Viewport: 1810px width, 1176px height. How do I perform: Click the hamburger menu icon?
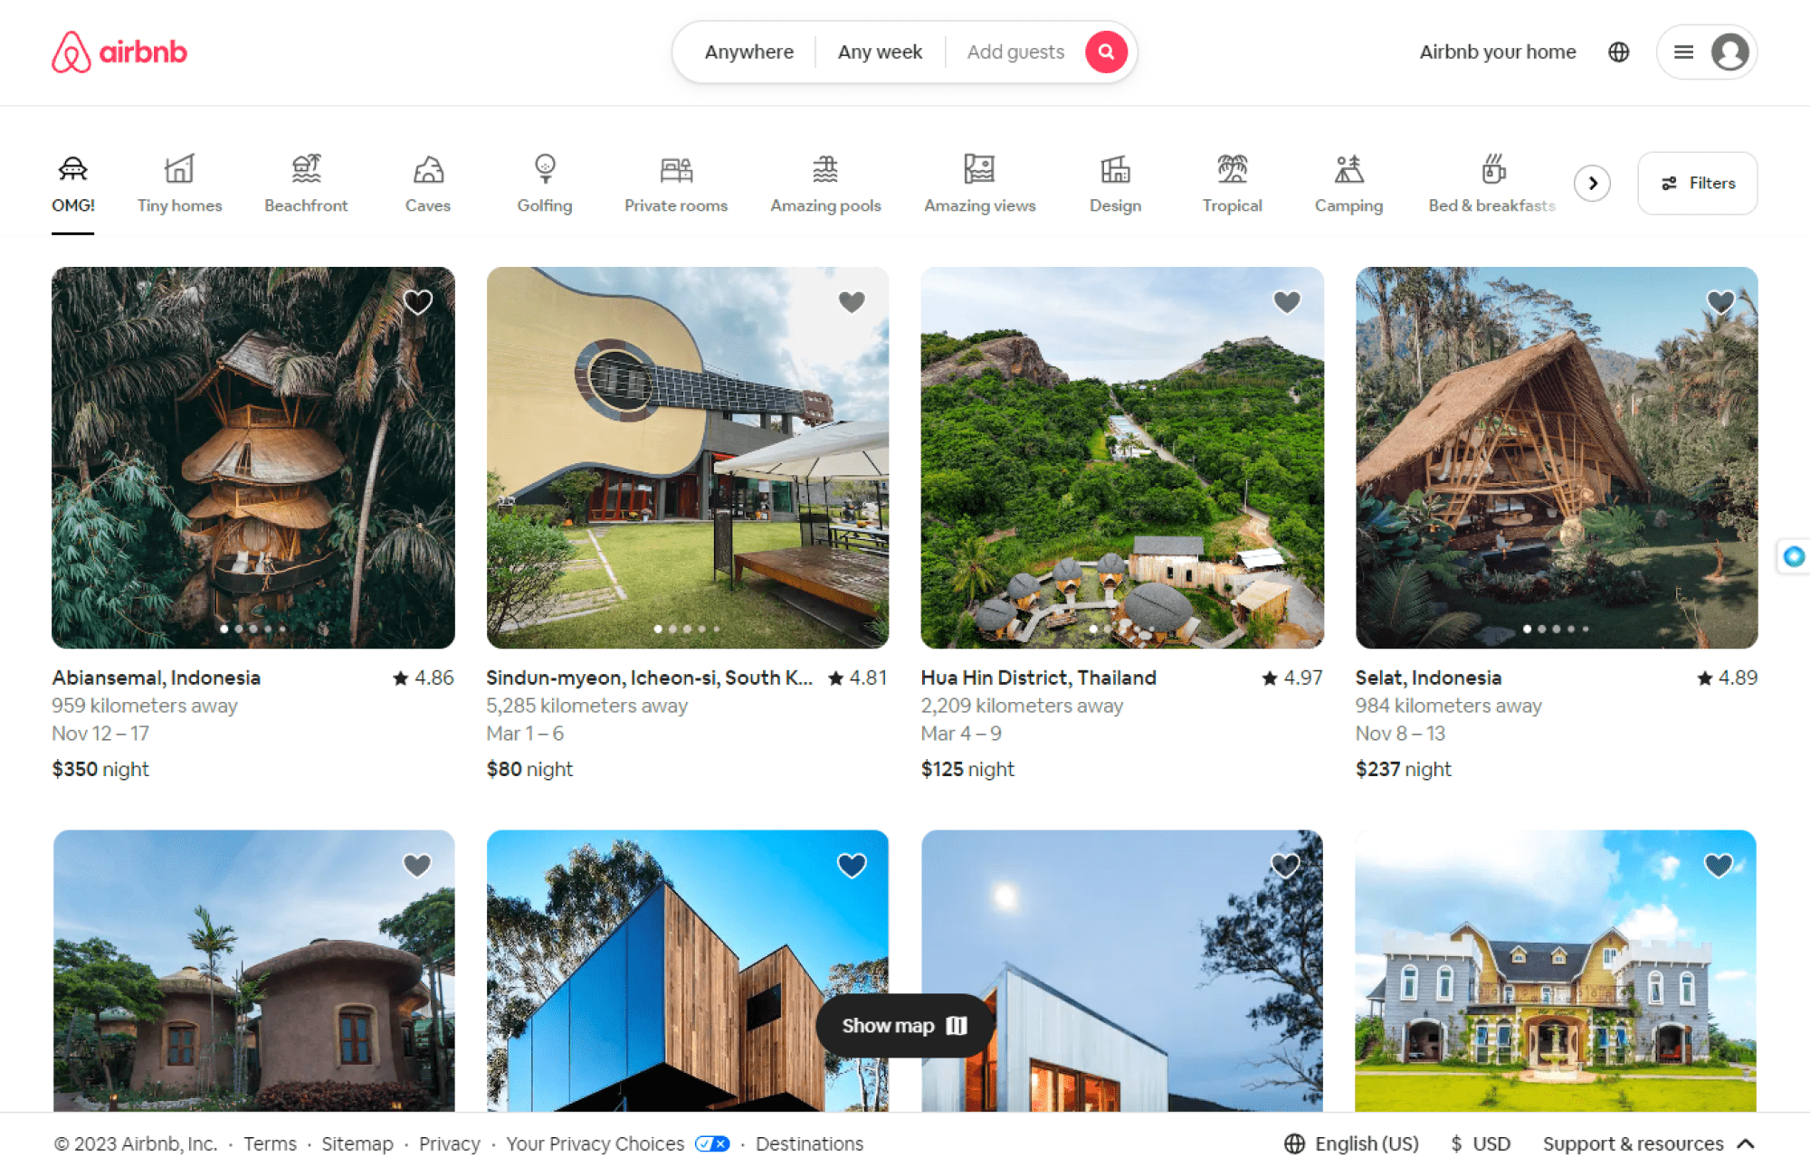(x=1683, y=52)
